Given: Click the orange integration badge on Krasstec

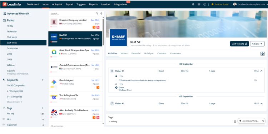Looking at the screenshot, I should pyautogui.click(x=94, y=27).
